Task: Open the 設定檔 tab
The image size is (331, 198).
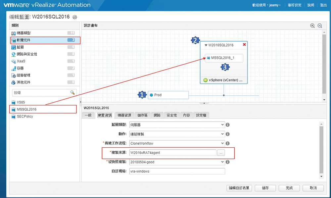Action: coord(201,115)
